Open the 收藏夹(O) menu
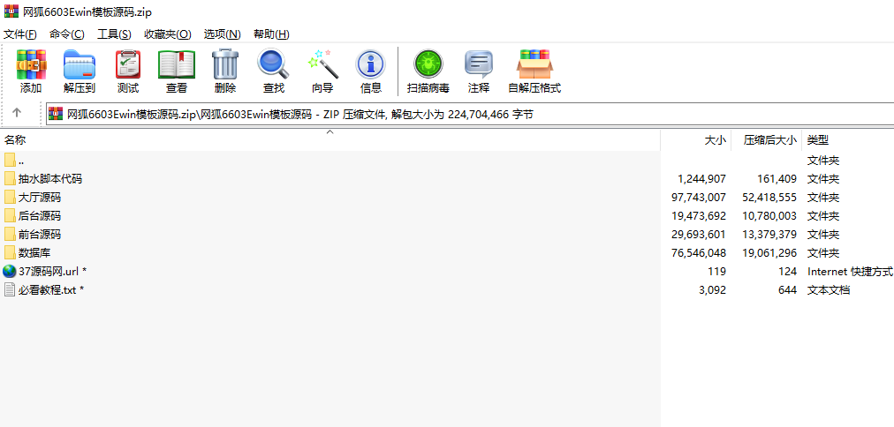The width and height of the screenshot is (894, 427). [x=168, y=34]
